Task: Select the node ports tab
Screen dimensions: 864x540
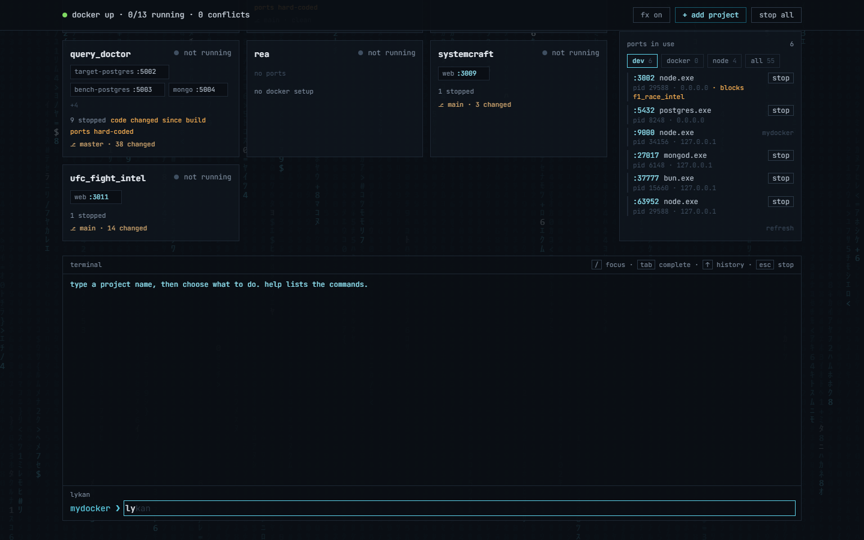Action: pyautogui.click(x=725, y=61)
